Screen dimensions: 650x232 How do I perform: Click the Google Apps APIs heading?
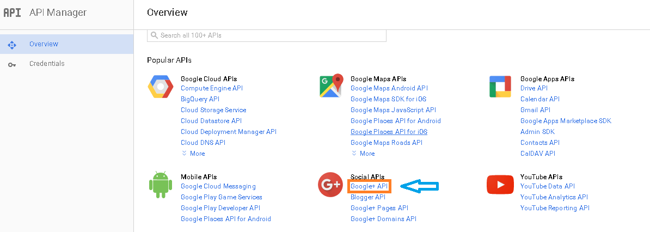[548, 78]
